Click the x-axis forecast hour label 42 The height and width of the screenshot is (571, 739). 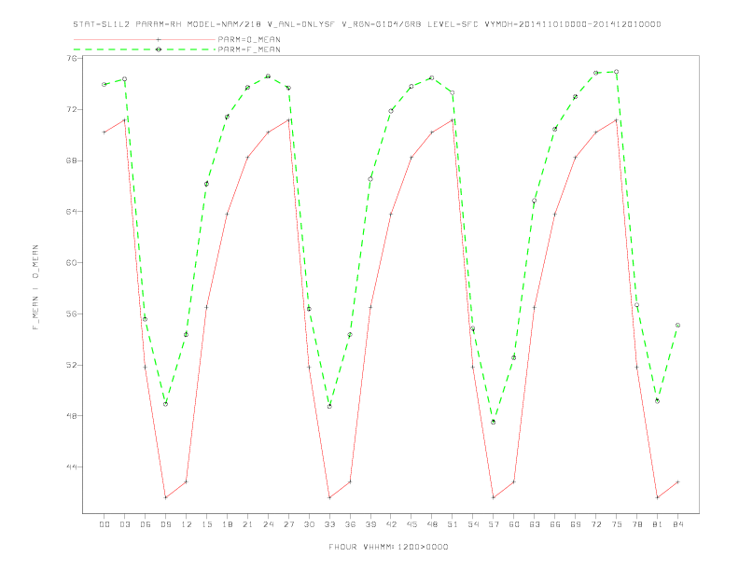click(391, 524)
